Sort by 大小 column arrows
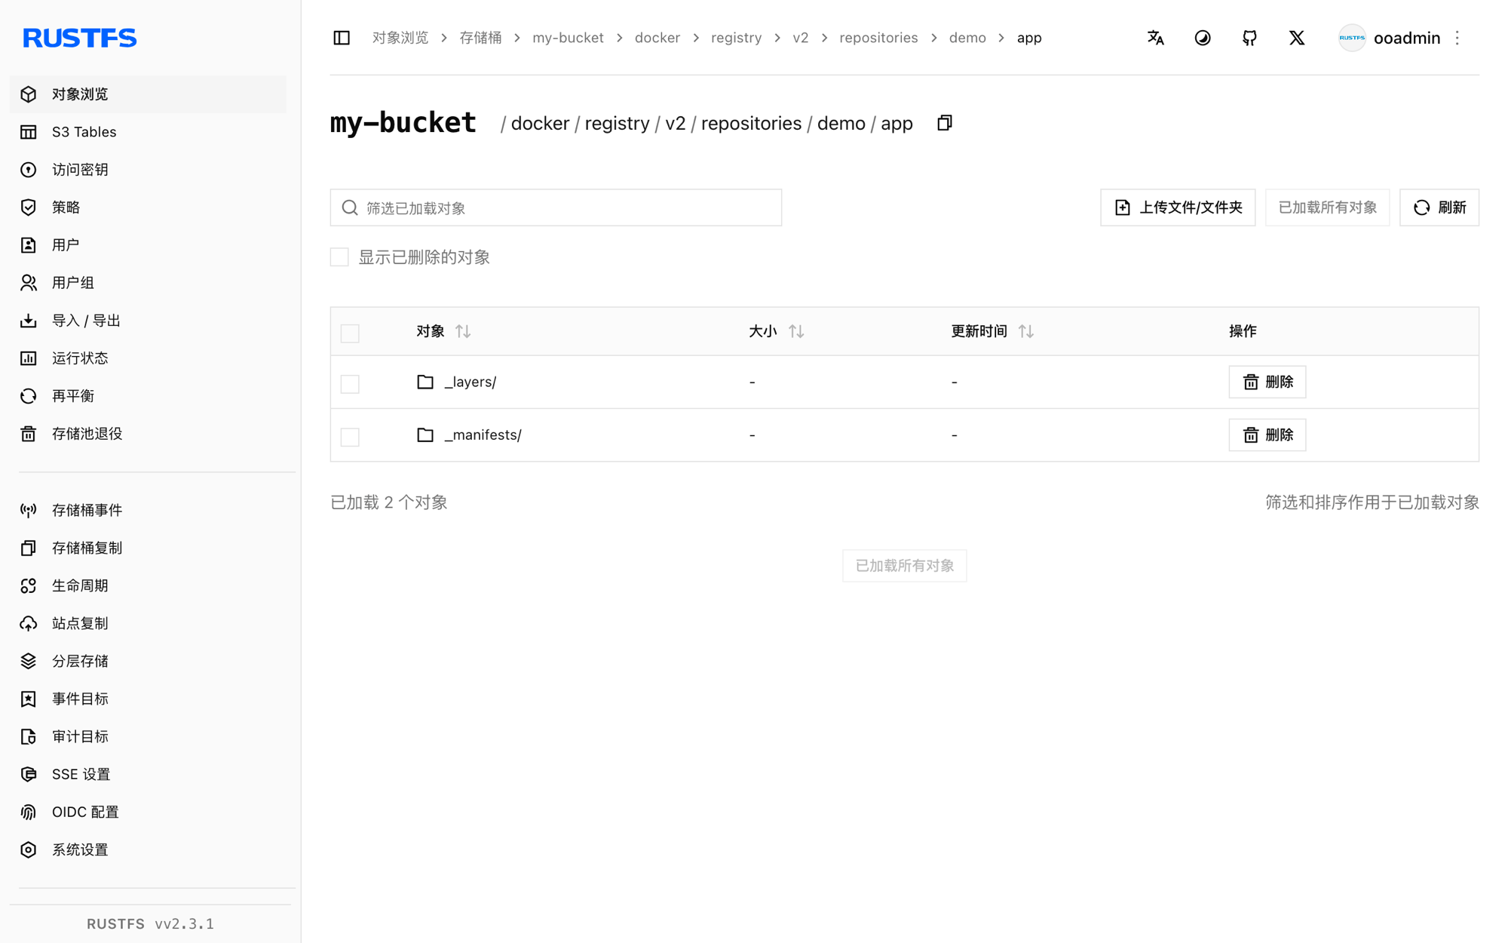The height and width of the screenshot is (943, 1508). (x=796, y=331)
